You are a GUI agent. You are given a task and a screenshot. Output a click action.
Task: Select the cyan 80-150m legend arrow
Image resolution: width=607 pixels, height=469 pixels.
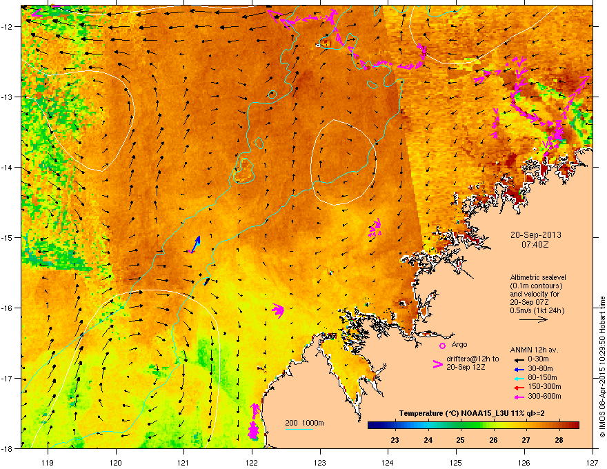pos(519,378)
